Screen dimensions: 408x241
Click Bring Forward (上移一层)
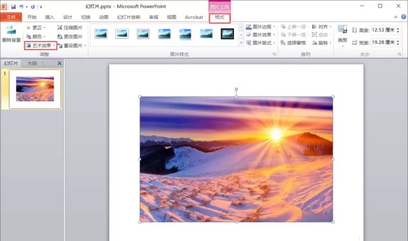tap(295, 27)
